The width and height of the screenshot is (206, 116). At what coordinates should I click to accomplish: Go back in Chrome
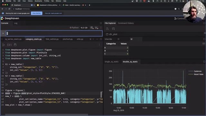tap(3, 9)
